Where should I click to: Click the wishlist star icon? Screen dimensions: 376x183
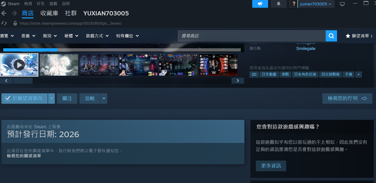(348, 36)
